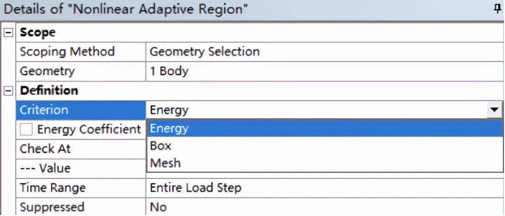
Task: Select the Time Range row label
Action: (52, 188)
